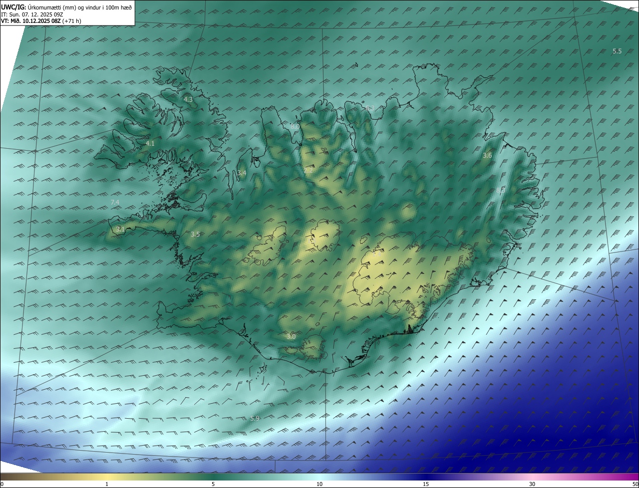Click the 7.4 value label over the sea
Viewport: 639px width, 488px height.
coord(115,202)
